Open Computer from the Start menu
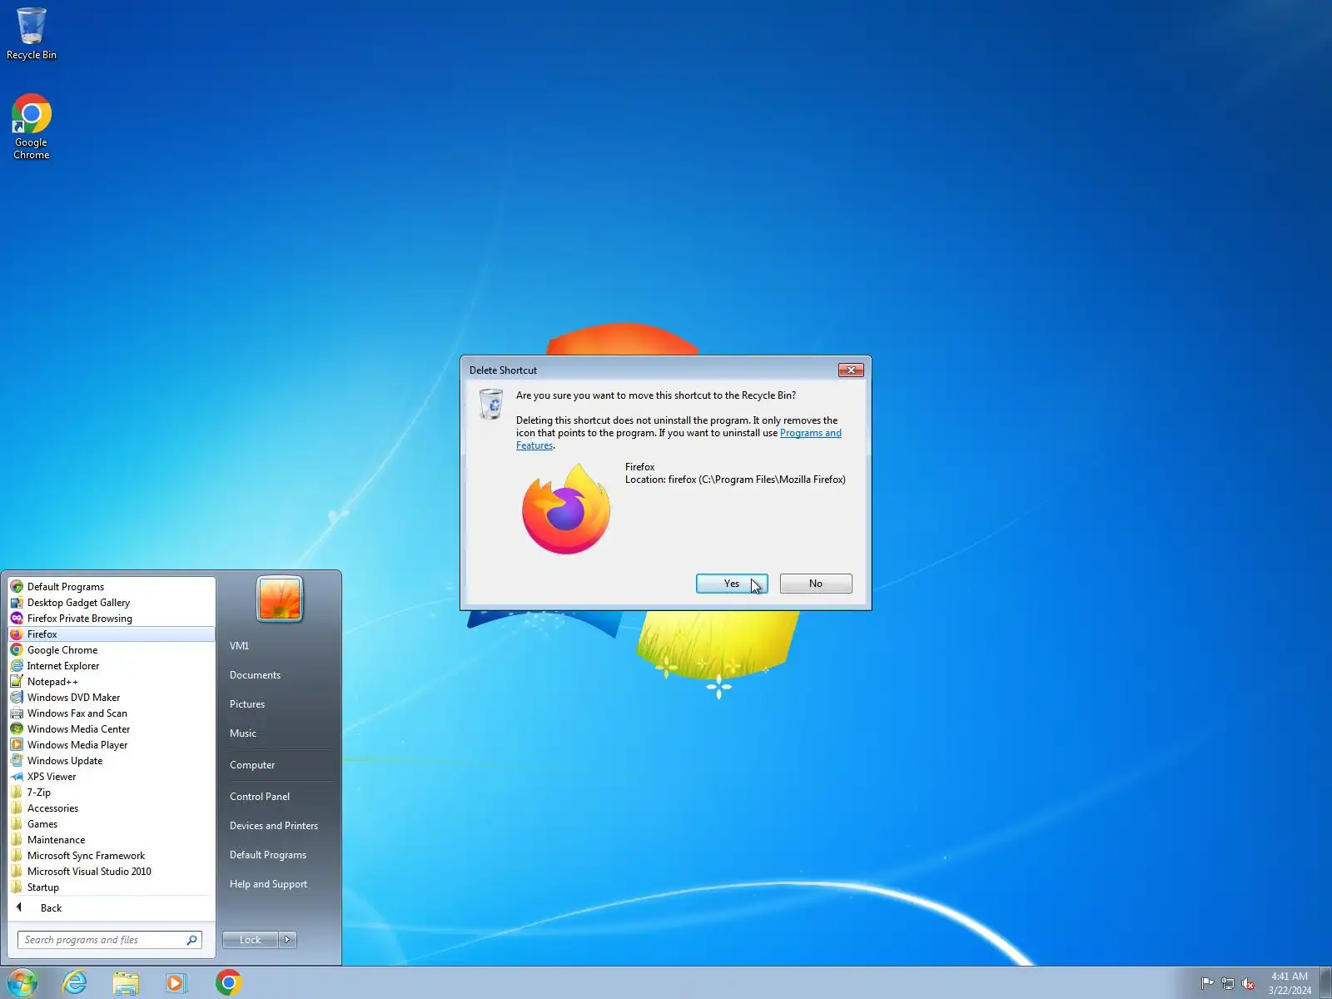The height and width of the screenshot is (999, 1332). point(252,765)
